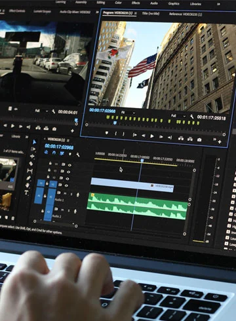This screenshot has height=321, width=236.
Task: Click Add Marker in Program monitor
Action: coord(107,133)
